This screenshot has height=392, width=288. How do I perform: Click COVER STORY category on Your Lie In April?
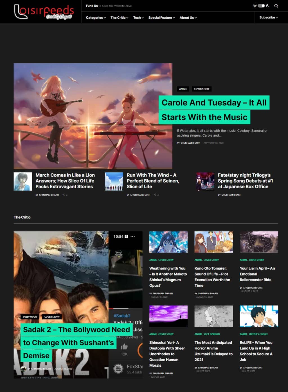[256, 260]
